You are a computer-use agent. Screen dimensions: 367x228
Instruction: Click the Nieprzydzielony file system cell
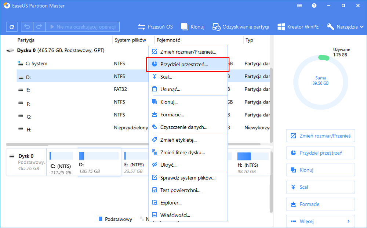[131, 127]
